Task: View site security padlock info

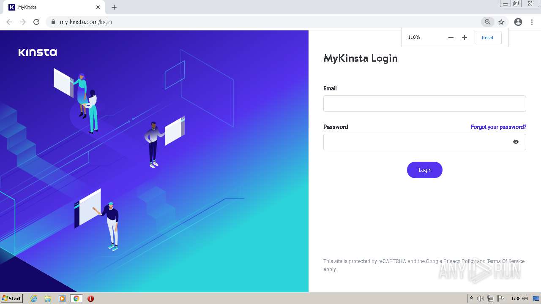Action: tap(53, 22)
